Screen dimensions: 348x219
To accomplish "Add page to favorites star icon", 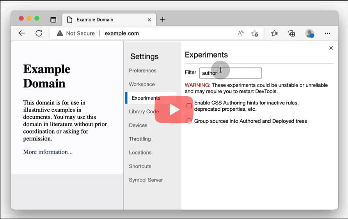I will [x=255, y=34].
